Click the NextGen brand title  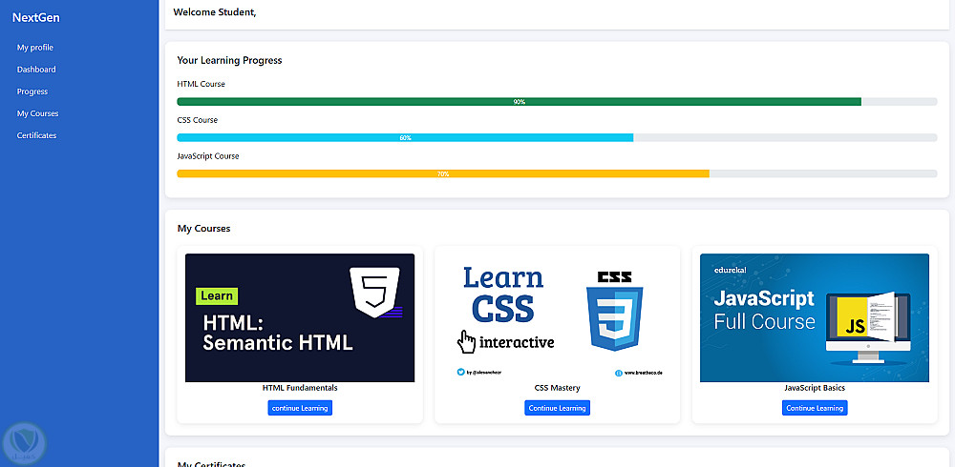(36, 17)
